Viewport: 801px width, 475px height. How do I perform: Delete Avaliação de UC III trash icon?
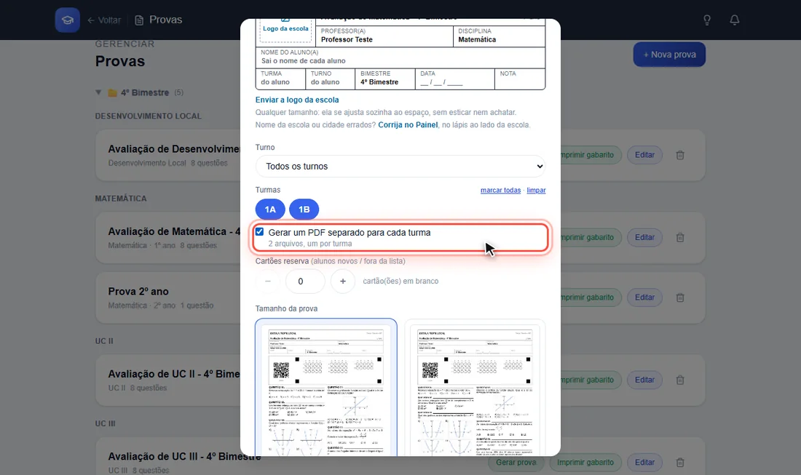[680, 463]
